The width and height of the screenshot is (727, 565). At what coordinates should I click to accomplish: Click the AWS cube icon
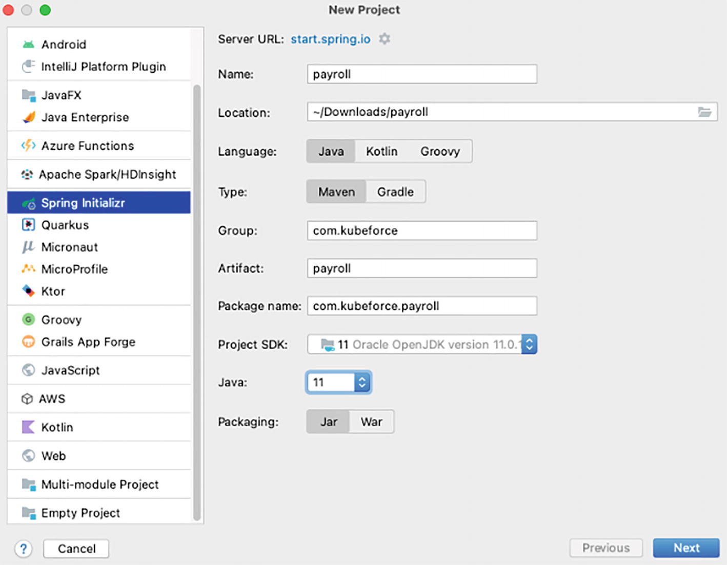[27, 399]
